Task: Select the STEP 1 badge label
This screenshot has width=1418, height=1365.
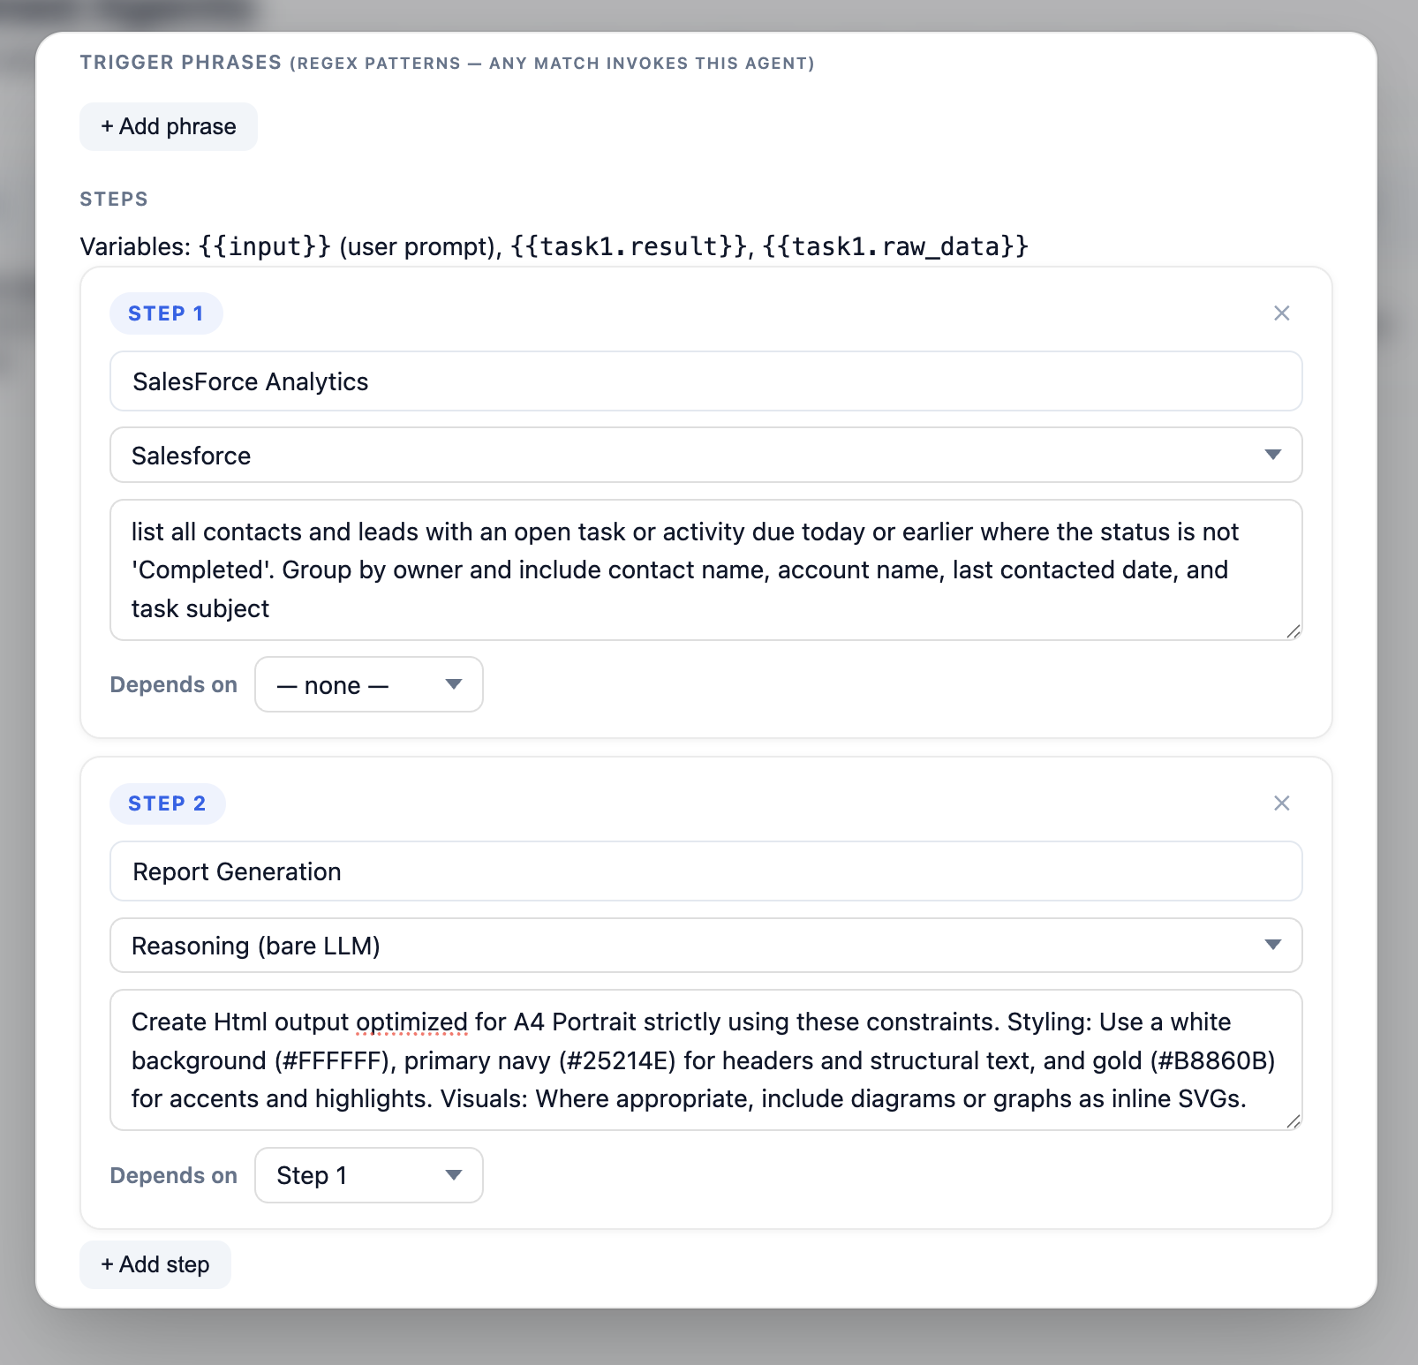Action: coord(166,313)
